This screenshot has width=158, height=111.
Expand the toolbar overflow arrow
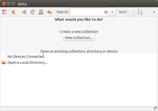tap(154, 12)
